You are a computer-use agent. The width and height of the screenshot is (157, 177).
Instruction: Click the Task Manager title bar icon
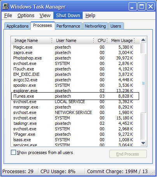(5, 7)
